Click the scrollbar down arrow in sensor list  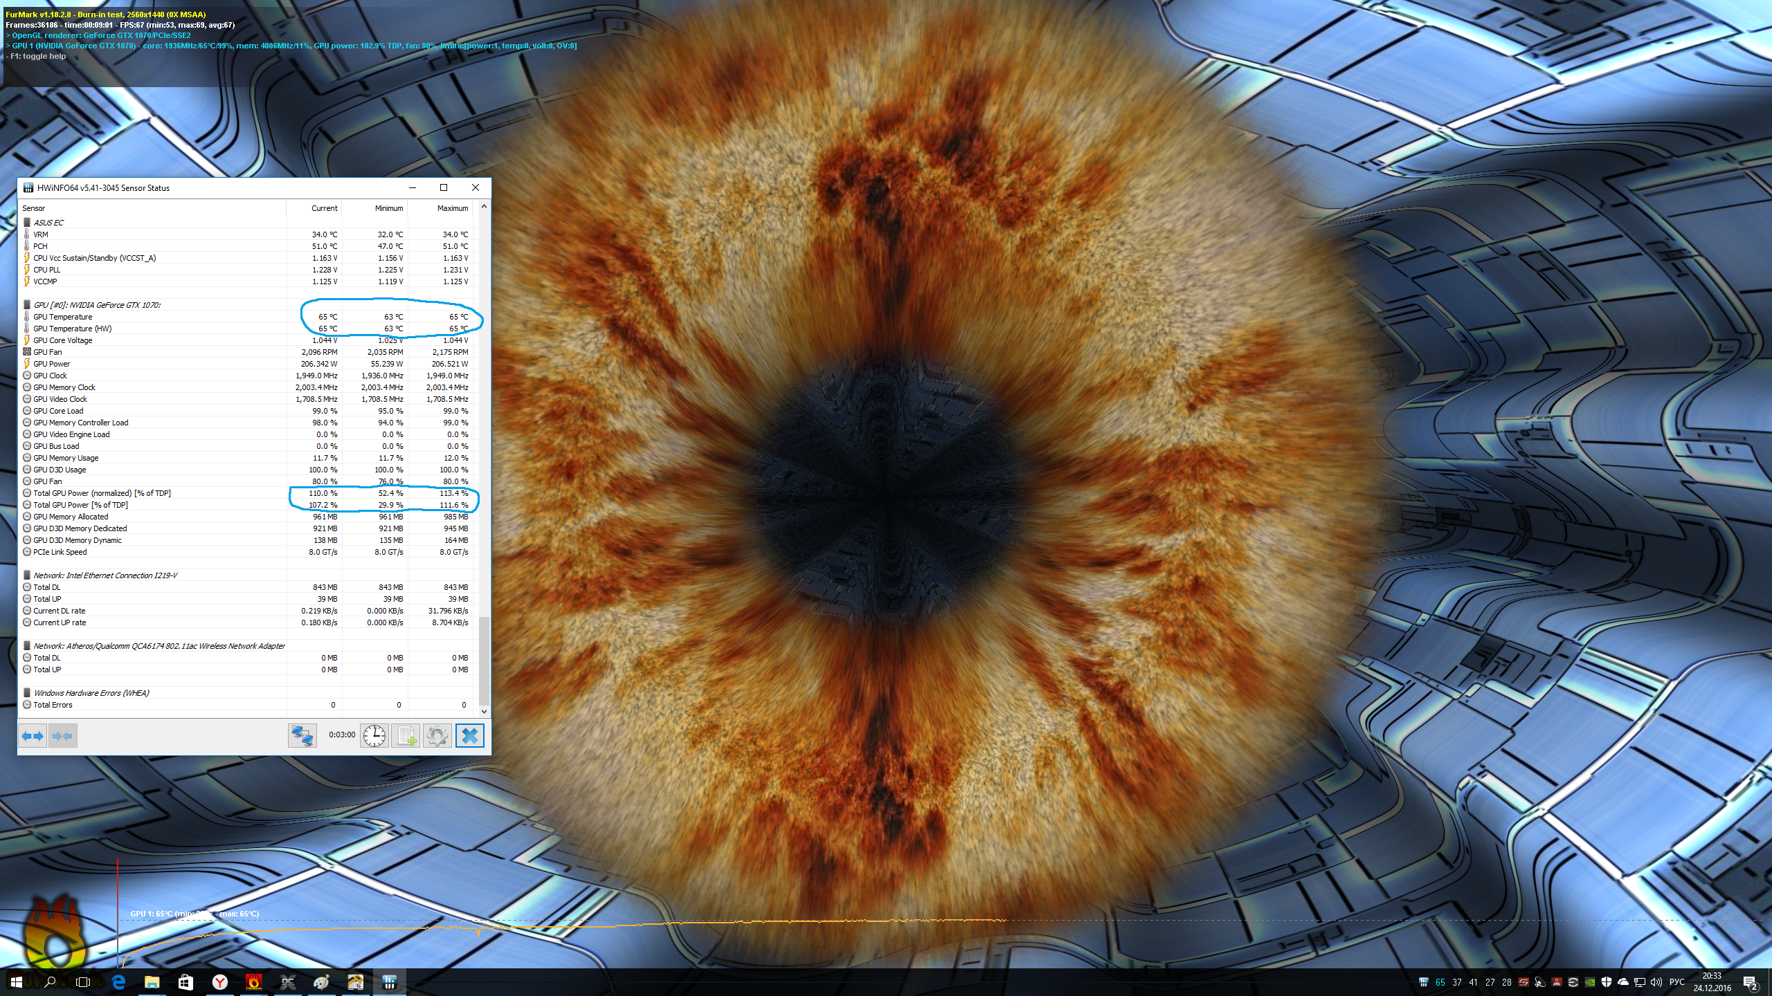point(484,711)
